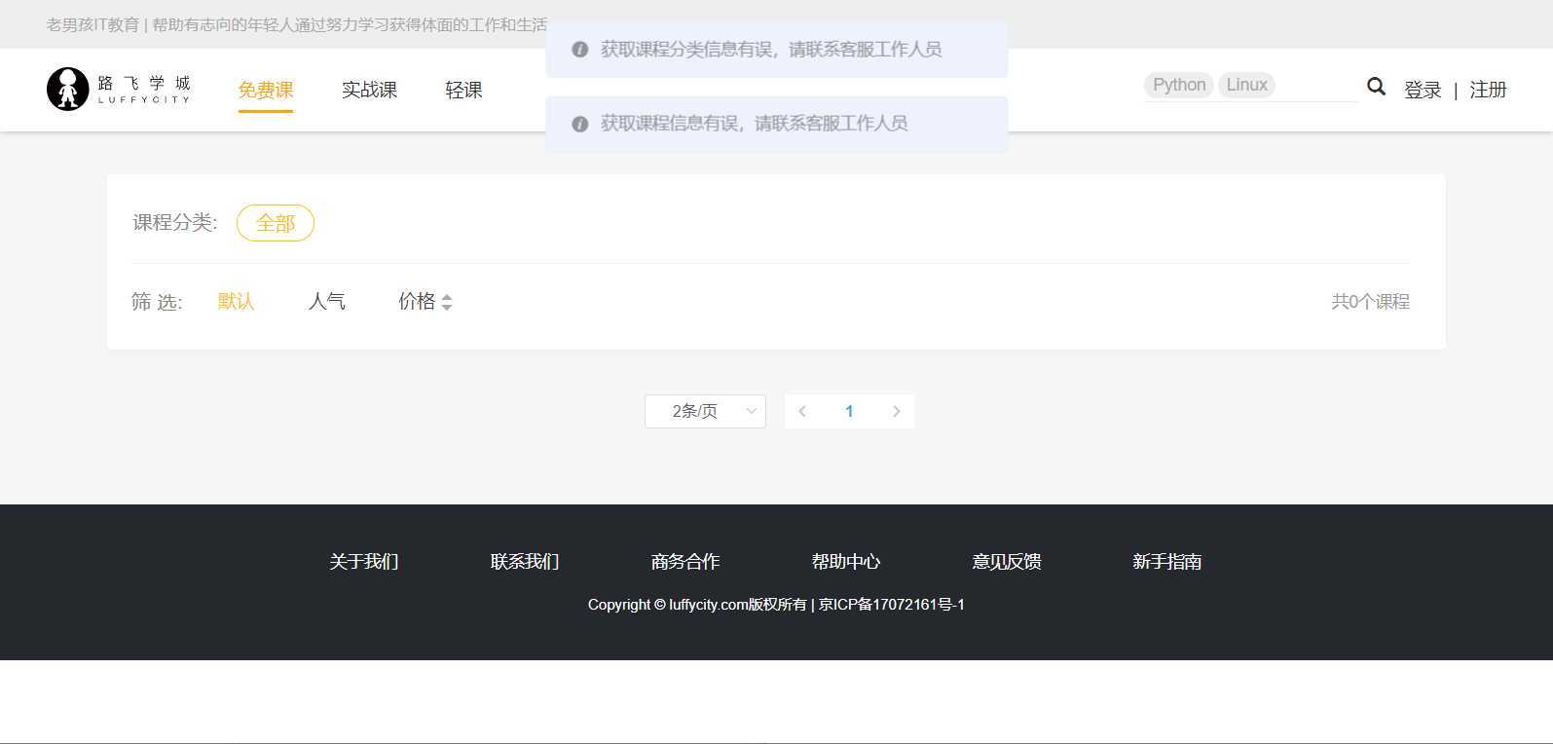Sort courses by 人气
This screenshot has width=1553, height=744.
pyautogui.click(x=327, y=302)
